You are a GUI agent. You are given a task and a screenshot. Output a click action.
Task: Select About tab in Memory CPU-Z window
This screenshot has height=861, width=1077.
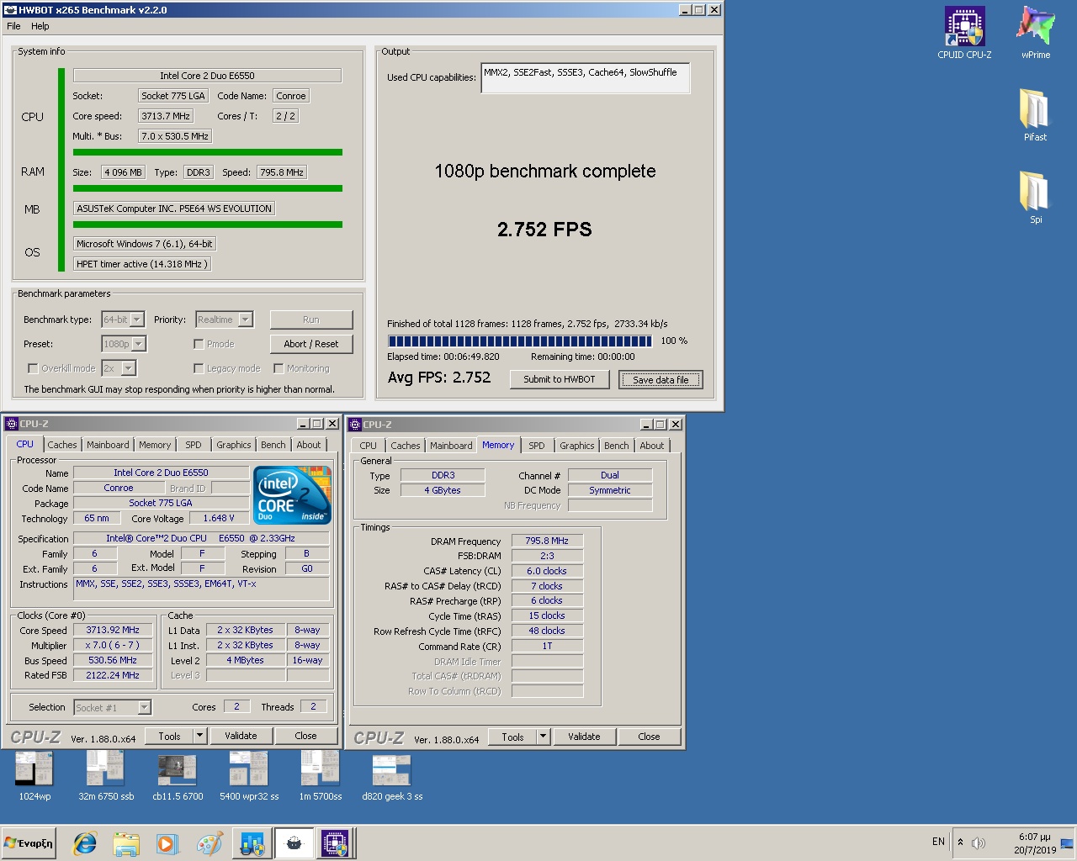point(652,446)
